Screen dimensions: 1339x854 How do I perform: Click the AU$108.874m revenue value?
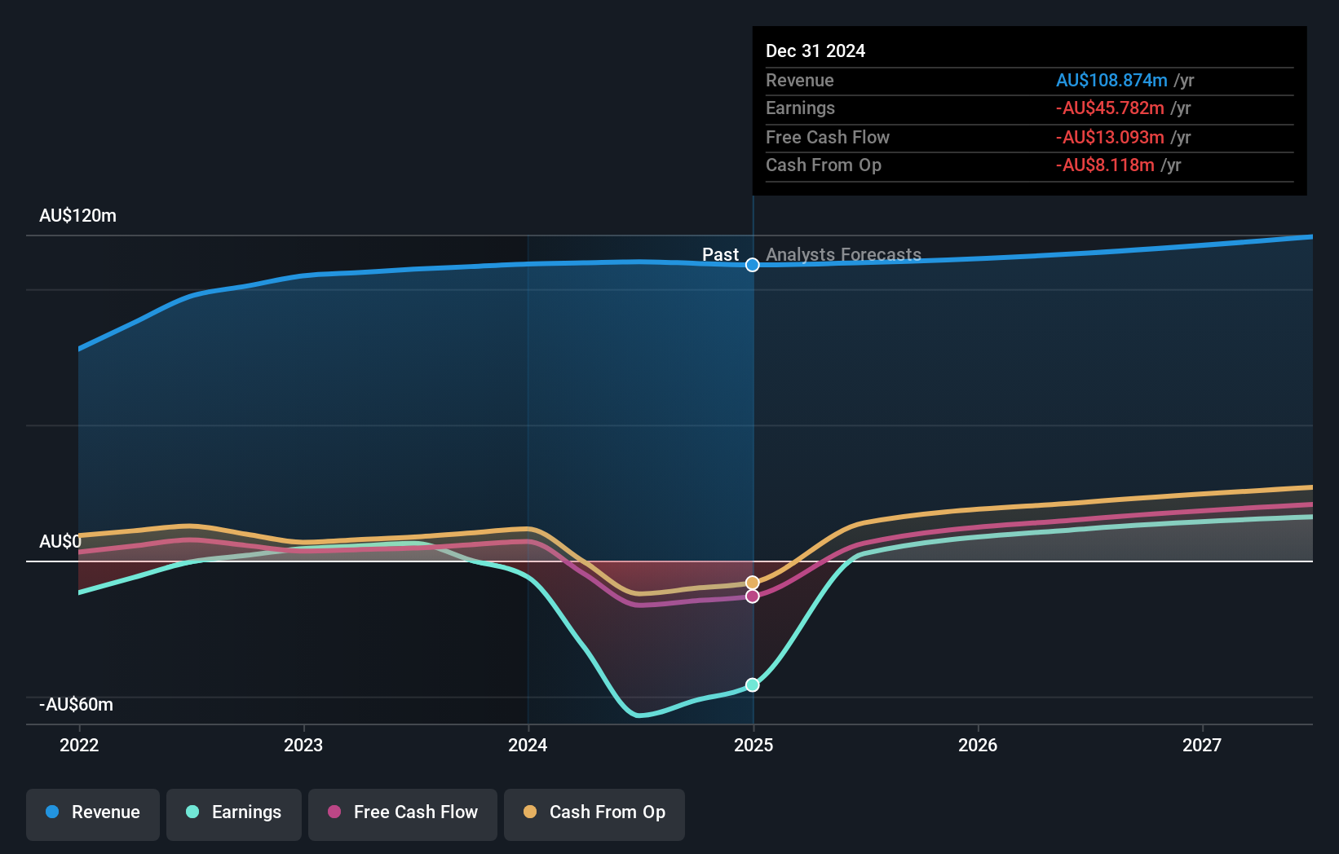(1111, 81)
